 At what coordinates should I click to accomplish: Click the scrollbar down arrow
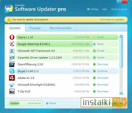tap(121, 93)
